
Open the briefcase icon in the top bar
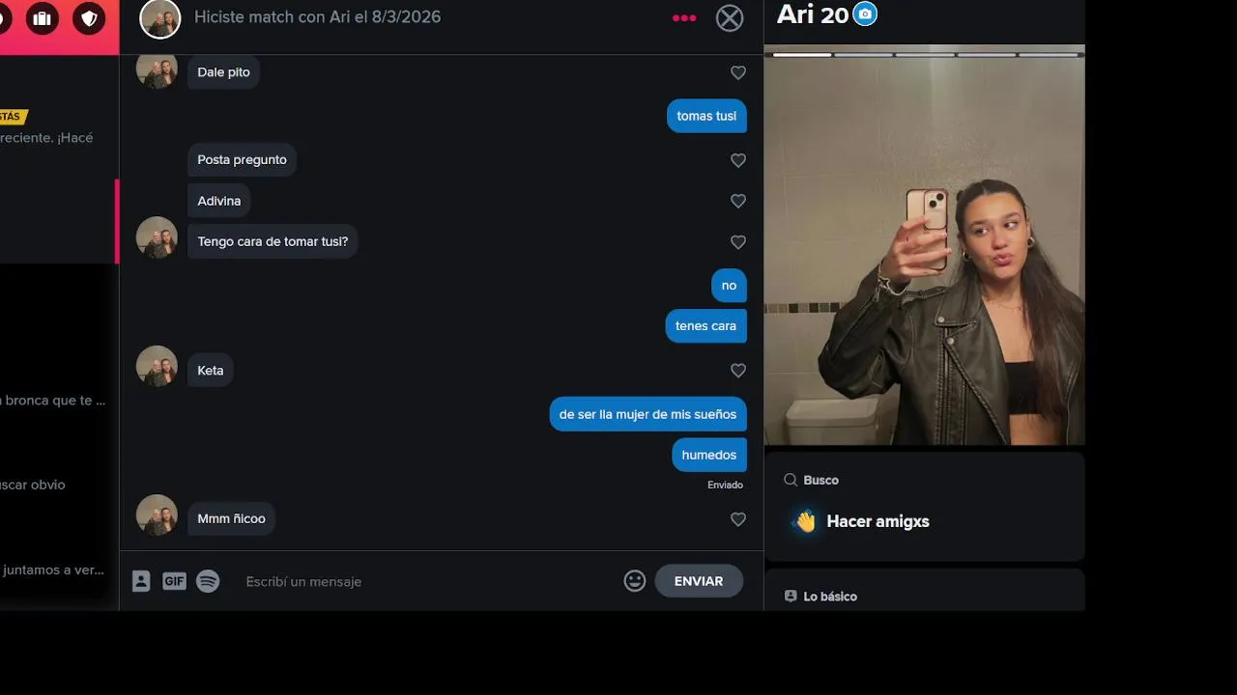[42, 18]
